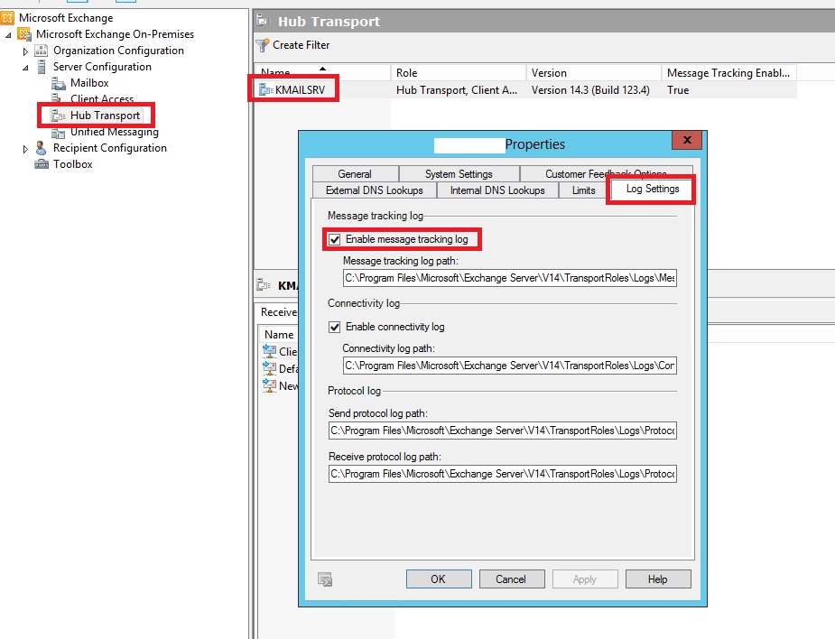This screenshot has width=835, height=639.
Task: Open the System Settings tab
Action: [x=459, y=174]
